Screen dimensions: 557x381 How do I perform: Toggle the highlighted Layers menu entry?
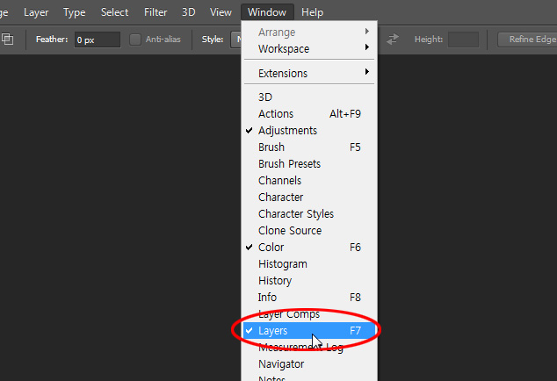pyautogui.click(x=272, y=331)
